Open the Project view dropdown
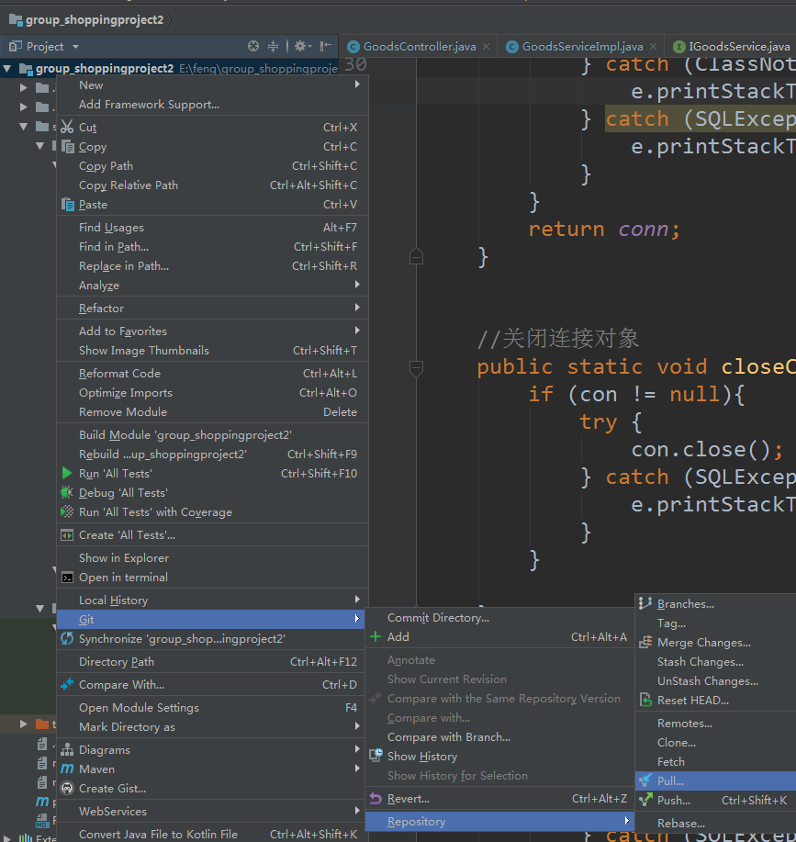Screen dimensions: 796x842 75,46
